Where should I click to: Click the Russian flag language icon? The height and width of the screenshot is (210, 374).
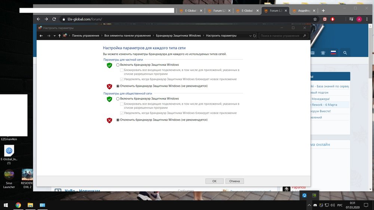pyautogui.click(x=334, y=53)
